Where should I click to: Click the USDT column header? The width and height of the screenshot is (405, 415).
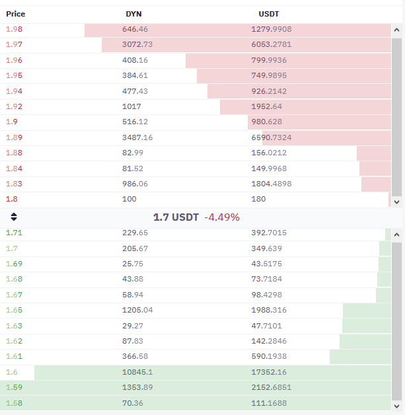coord(269,14)
